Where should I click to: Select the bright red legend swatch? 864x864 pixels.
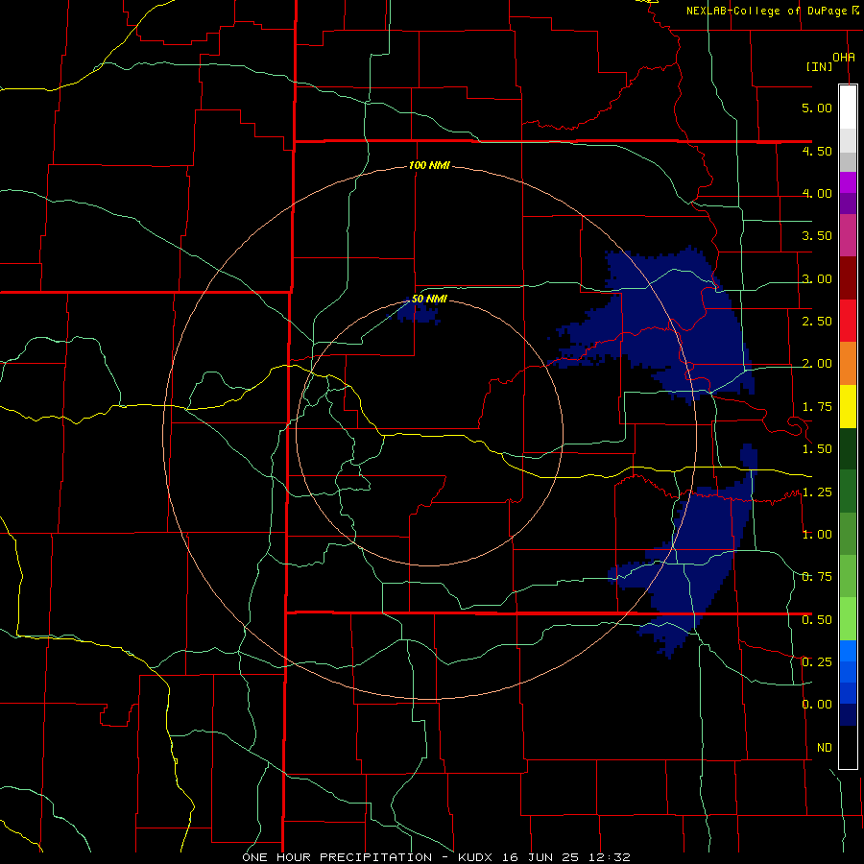[848, 322]
